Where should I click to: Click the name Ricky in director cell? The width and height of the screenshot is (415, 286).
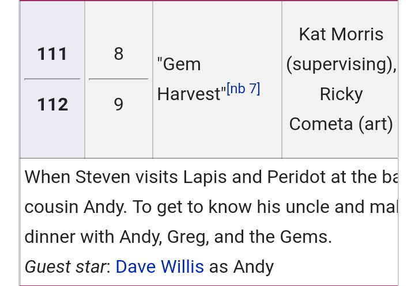[x=341, y=94]
